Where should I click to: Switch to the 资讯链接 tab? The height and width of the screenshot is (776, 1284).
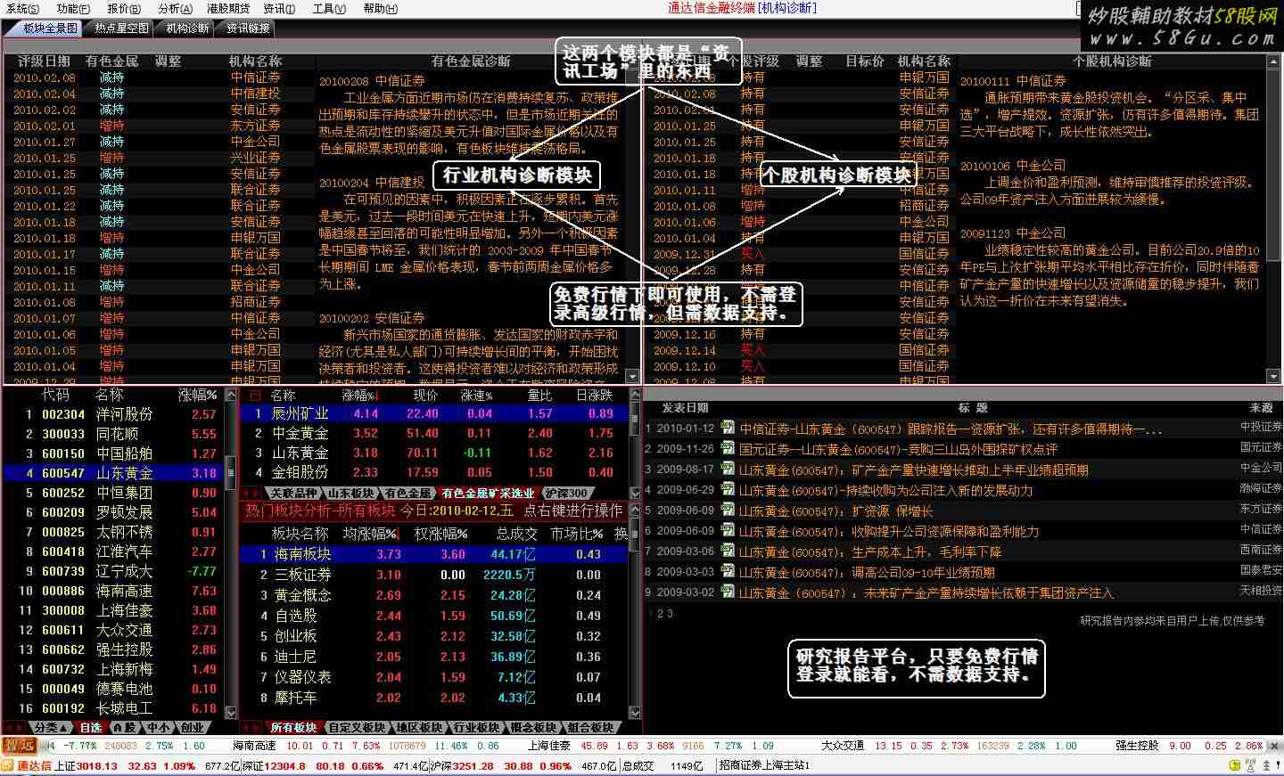tap(247, 29)
